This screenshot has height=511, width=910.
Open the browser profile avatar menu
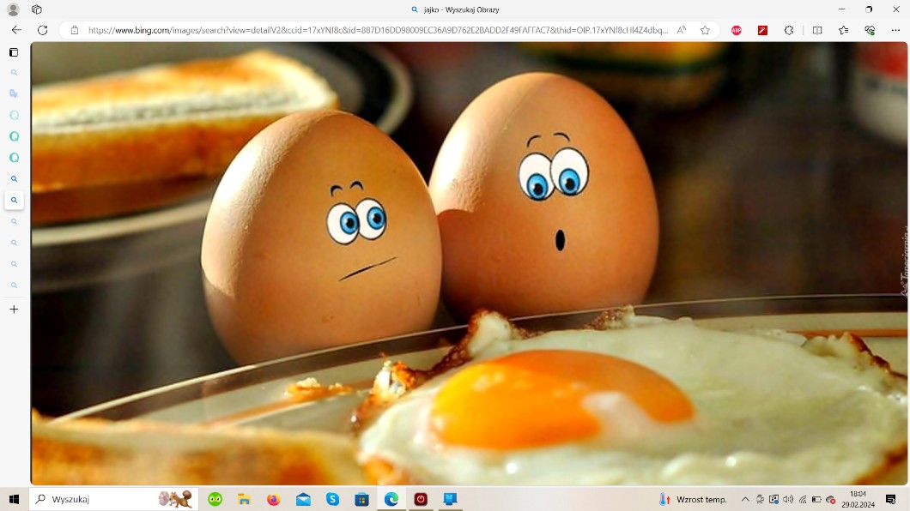[13, 9]
